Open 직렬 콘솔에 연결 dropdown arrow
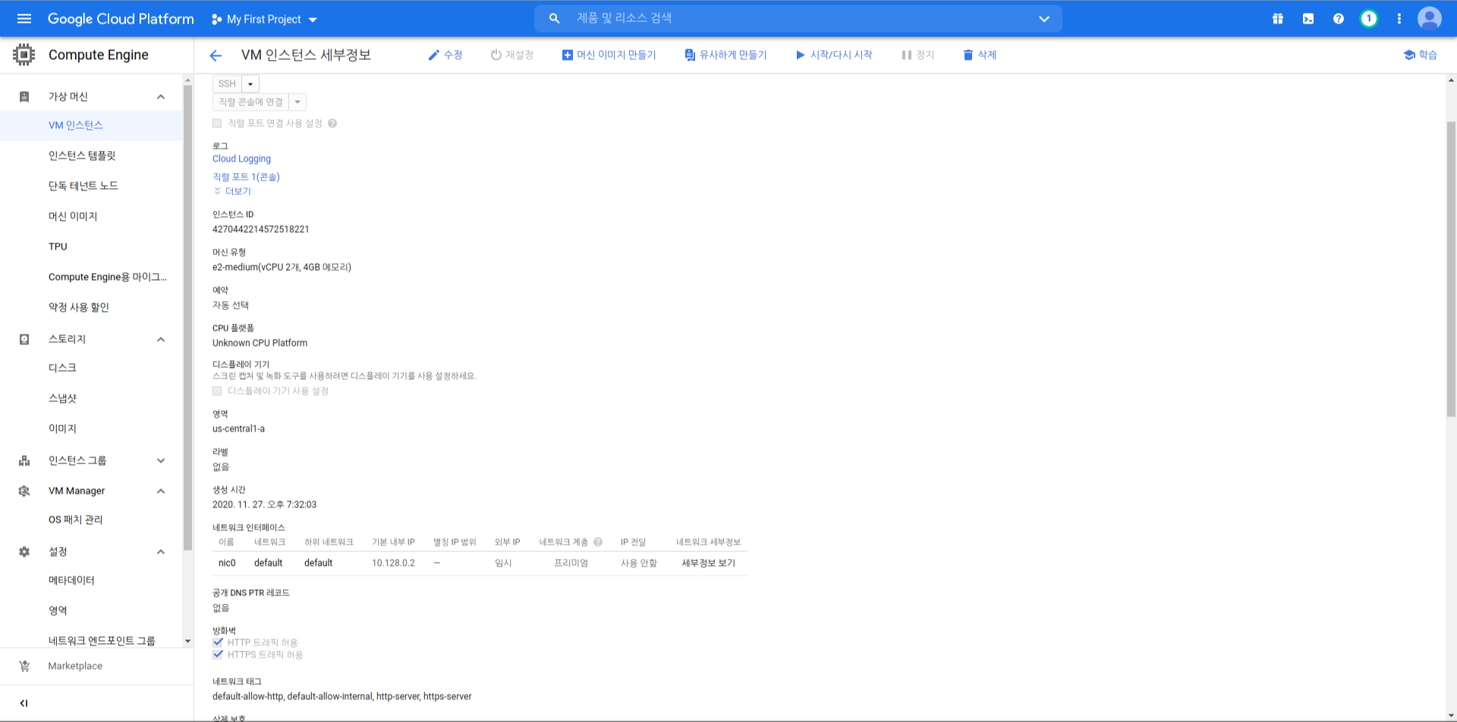 tap(297, 102)
